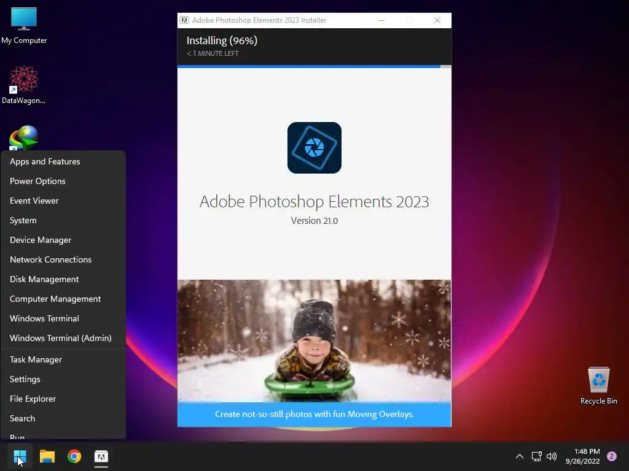Switch to Adobe installer taskbar icon
Viewport: 629px width, 471px height.
(101, 456)
